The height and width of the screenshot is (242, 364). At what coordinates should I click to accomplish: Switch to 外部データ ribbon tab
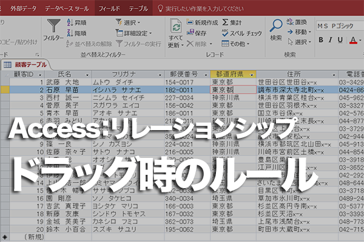[23, 8]
